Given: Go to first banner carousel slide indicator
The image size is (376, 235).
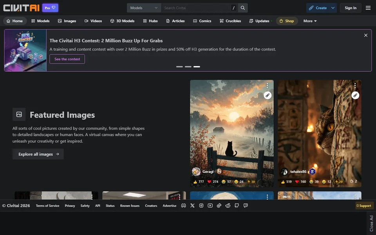Looking at the screenshot, I should (x=179, y=67).
